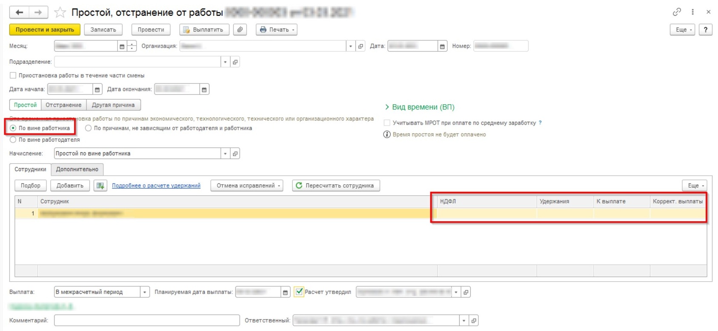
Task: Open Начисление record via open-form icon
Action: [x=235, y=154]
